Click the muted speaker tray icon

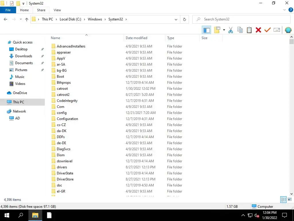257,215
